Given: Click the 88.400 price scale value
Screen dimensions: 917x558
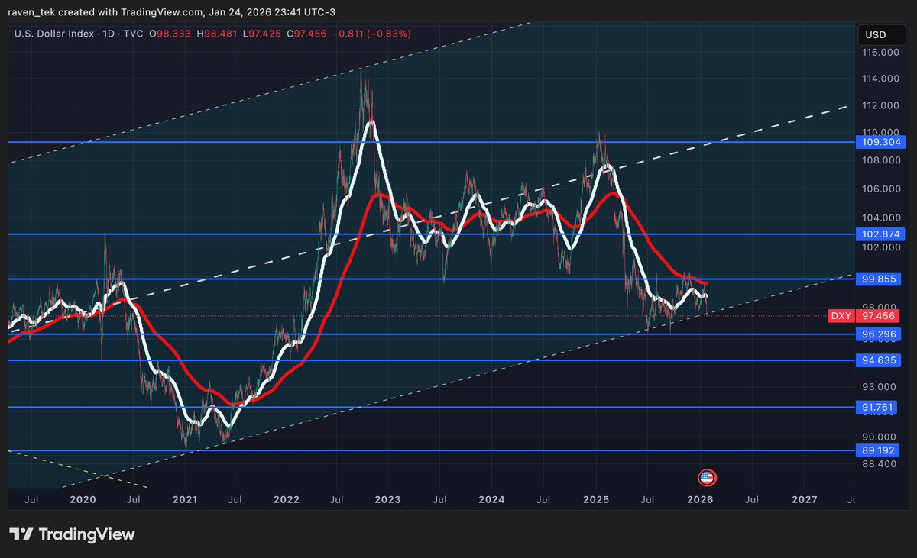Looking at the screenshot, I should pyautogui.click(x=880, y=463).
